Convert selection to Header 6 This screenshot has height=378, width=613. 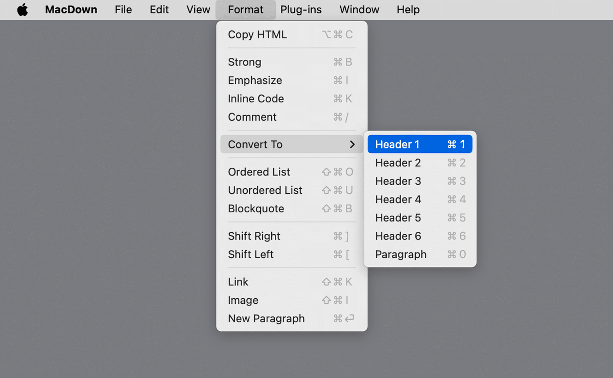click(420, 237)
